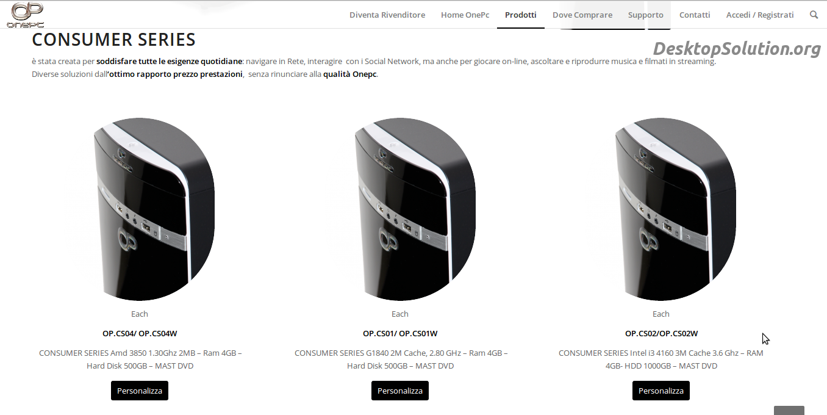Select the Prodotti menu item
The image size is (827, 415).
521,15
